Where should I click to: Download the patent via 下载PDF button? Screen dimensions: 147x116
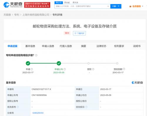coord(79,33)
